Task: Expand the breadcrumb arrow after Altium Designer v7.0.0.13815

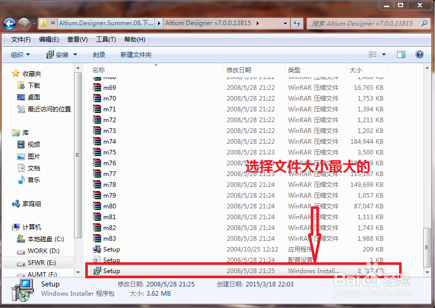Action: point(258,23)
